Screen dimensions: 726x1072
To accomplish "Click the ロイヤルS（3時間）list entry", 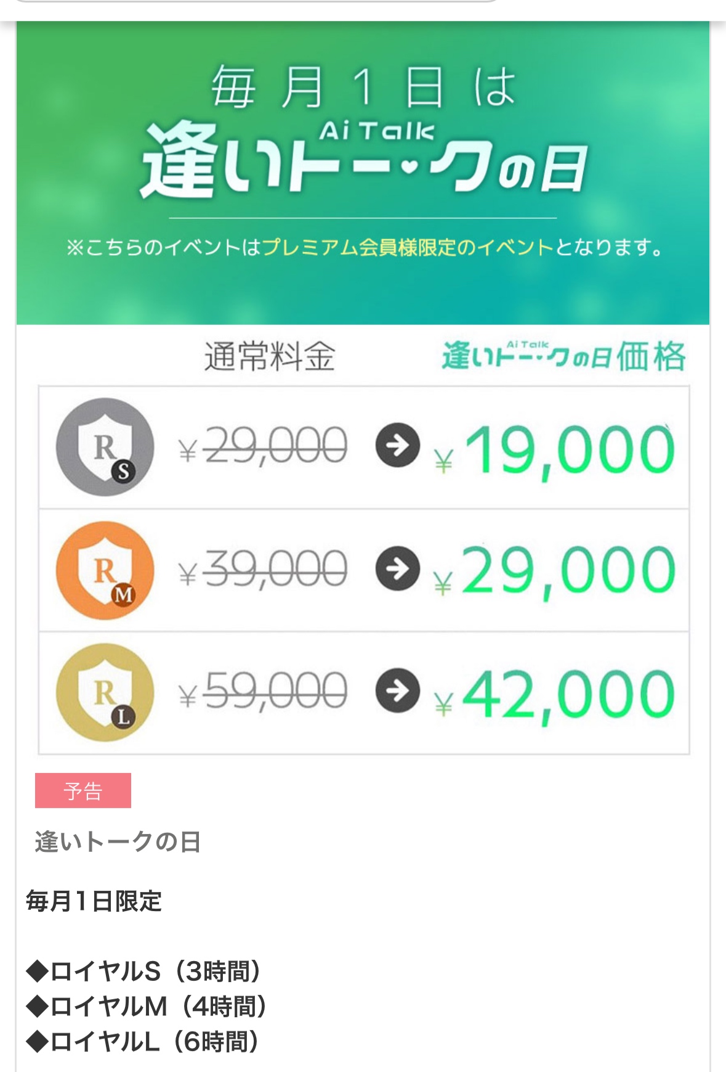I will (x=145, y=971).
